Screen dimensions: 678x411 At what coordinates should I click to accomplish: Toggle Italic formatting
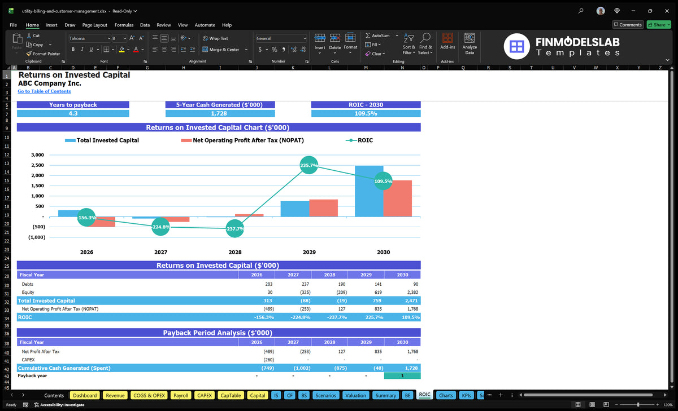(x=82, y=50)
